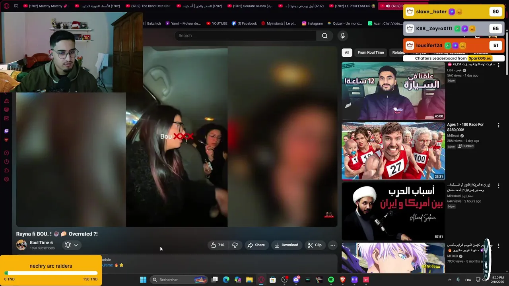The width and height of the screenshot is (509, 286).
Task: Open Brave browser from taskbar
Action: pos(343,280)
